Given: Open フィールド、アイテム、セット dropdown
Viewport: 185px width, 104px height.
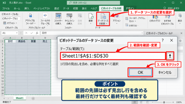Looking at the screenshot, I should point(136,20).
